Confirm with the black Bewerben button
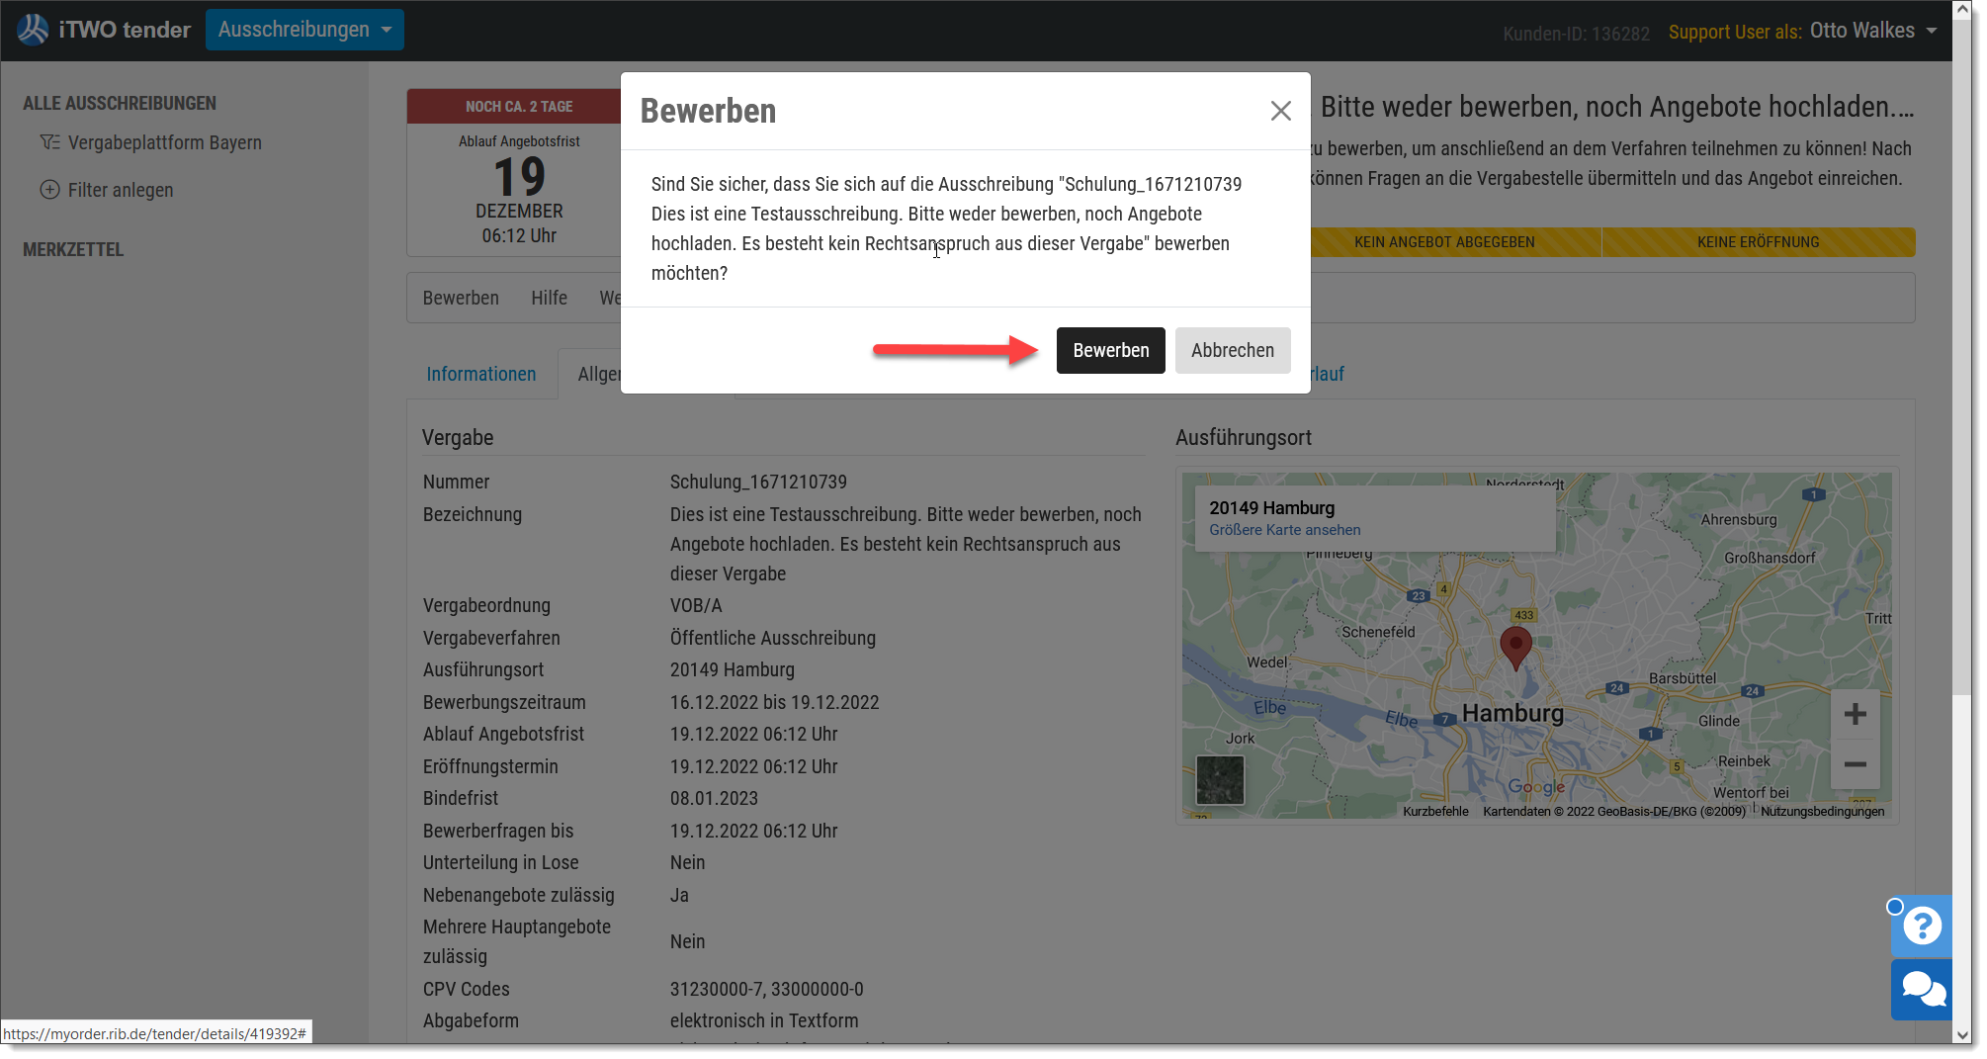 coord(1110,350)
